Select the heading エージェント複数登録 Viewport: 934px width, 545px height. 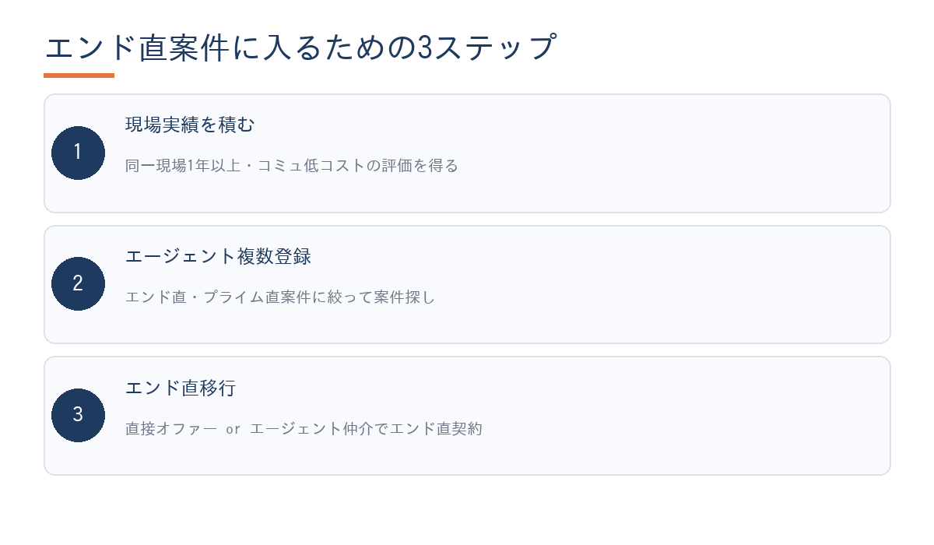(x=219, y=256)
